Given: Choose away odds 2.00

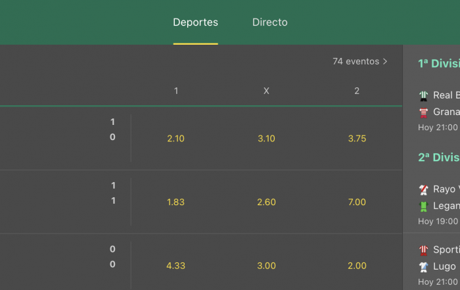Looking at the screenshot, I should pyautogui.click(x=357, y=266).
